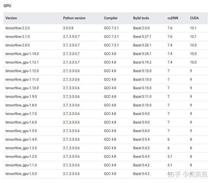213x183 pixels.
Task: Select the tensorflow_gpu-1.3.0 cell
Action: point(21,148)
